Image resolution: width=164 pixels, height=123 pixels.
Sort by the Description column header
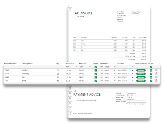pos(27,63)
